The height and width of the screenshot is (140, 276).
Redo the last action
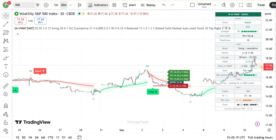pos(172,5)
